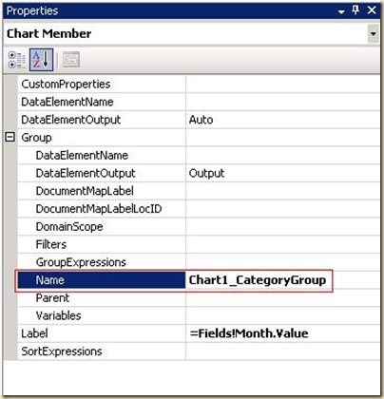The height and width of the screenshot is (399, 384).
Task: Toggle the auto-hide pin icon
Action: coord(355,10)
